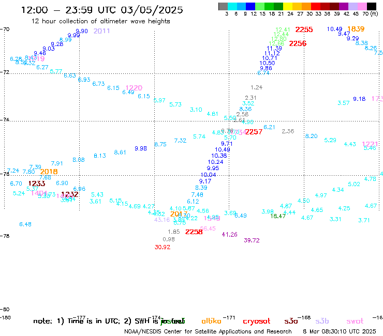Click the cyan value 3.31
383x336 pixels.
pyautogui.click(x=335, y=219)
